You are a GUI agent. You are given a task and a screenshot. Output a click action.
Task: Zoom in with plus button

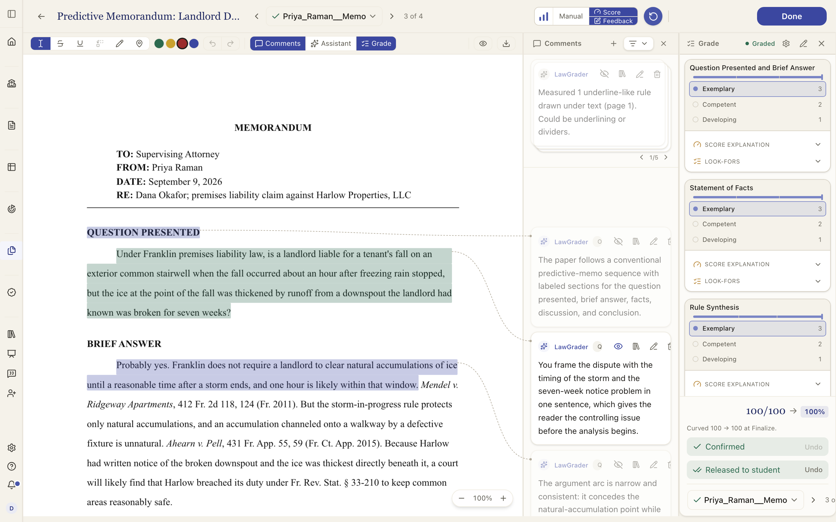[x=503, y=498]
